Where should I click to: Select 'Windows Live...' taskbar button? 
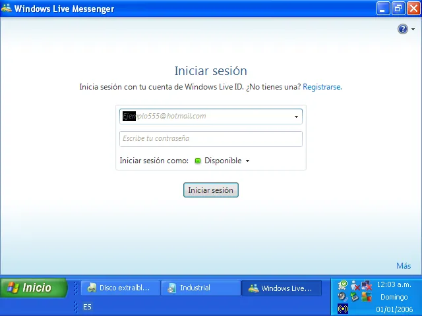pyautogui.click(x=282, y=288)
